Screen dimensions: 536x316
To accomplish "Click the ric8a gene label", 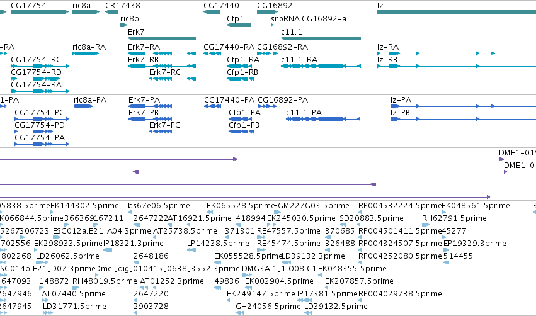I will [x=82, y=6].
